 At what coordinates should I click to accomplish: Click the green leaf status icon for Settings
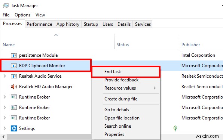(x=175, y=128)
